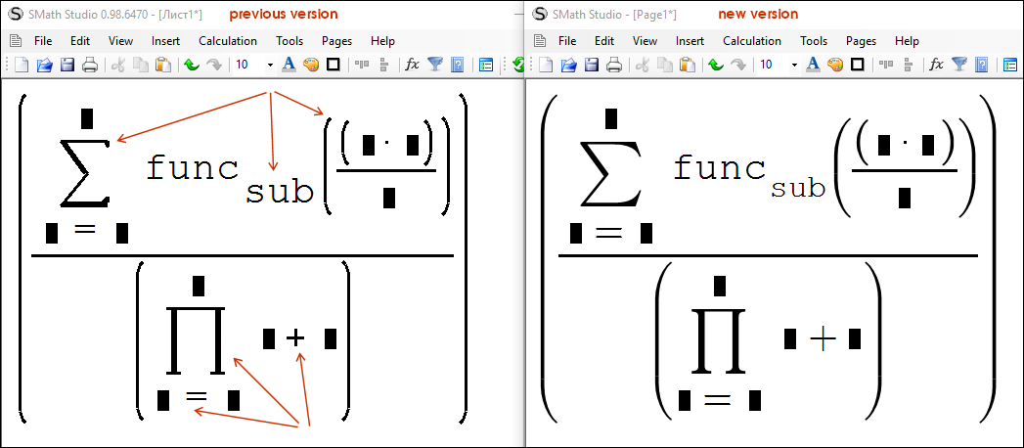Expand font size dropdown in right window

click(794, 65)
